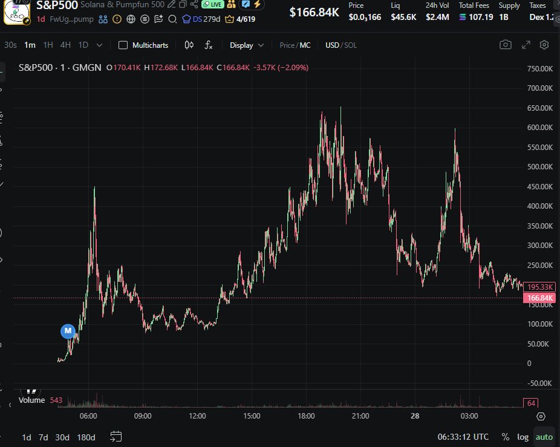Viewport: 560px width, 447px height.
Task: Toggle auto scale mode
Action: (x=544, y=437)
